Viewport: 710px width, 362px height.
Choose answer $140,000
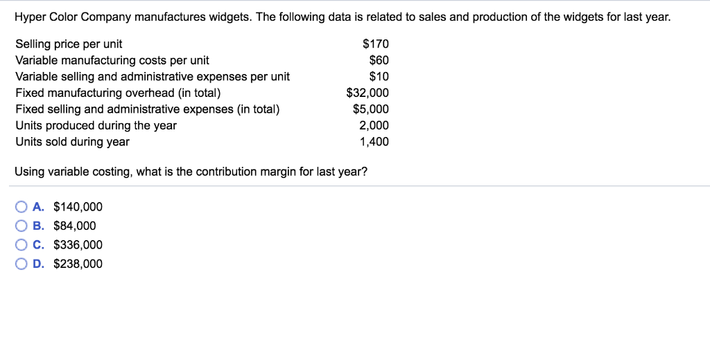pos(78,207)
